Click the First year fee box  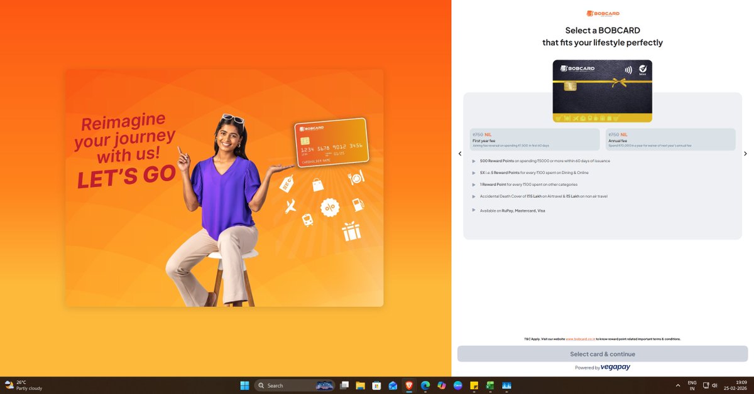click(x=535, y=139)
